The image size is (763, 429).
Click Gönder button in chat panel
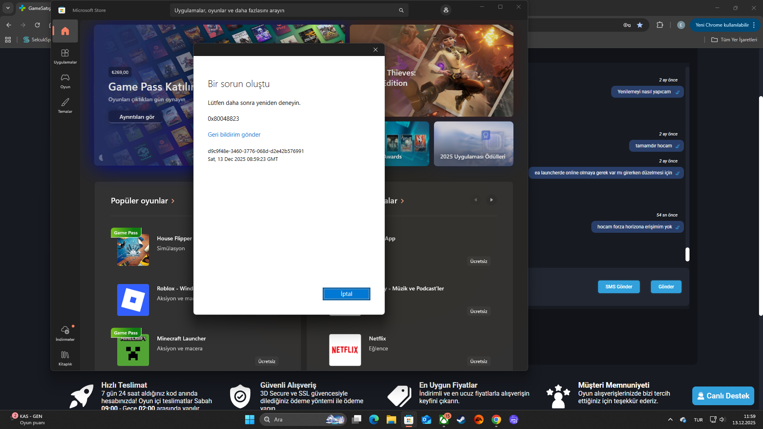coord(666,287)
